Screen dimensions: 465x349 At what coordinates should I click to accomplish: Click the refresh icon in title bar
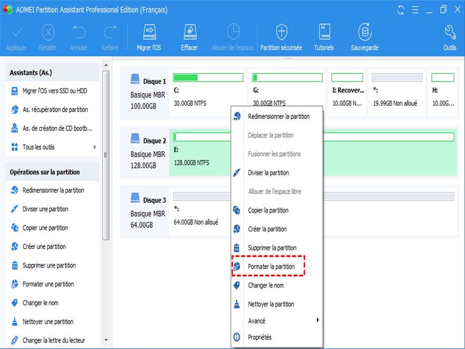[x=401, y=10]
